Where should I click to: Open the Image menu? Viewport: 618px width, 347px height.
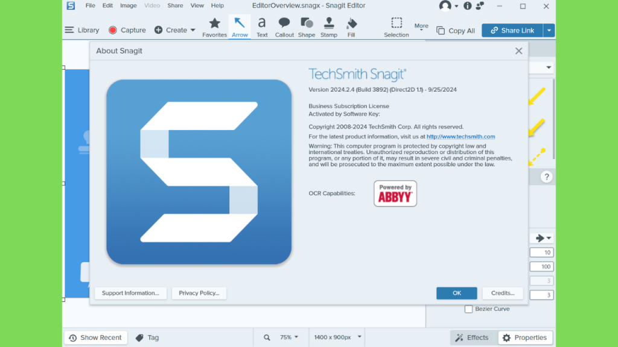pos(129,5)
